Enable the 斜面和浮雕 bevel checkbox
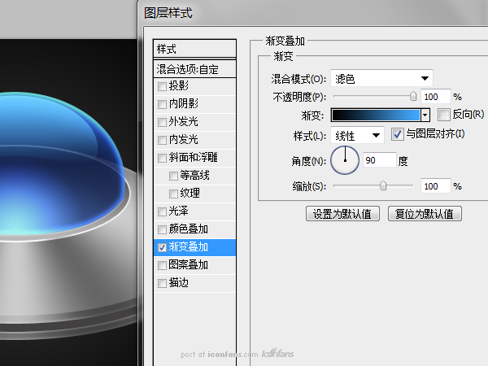 162,158
